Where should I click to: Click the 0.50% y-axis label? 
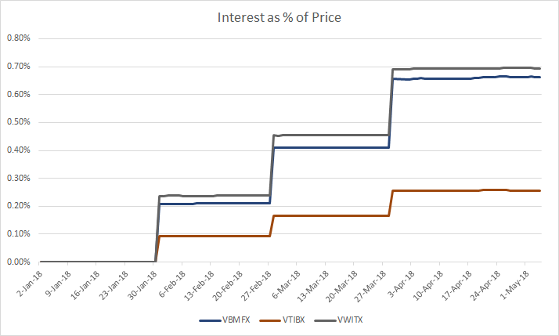[x=19, y=122]
